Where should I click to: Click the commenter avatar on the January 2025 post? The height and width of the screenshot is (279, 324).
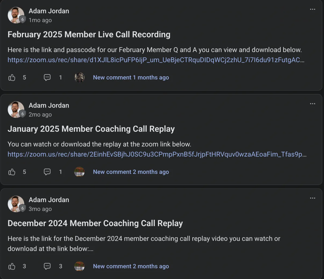point(79,172)
